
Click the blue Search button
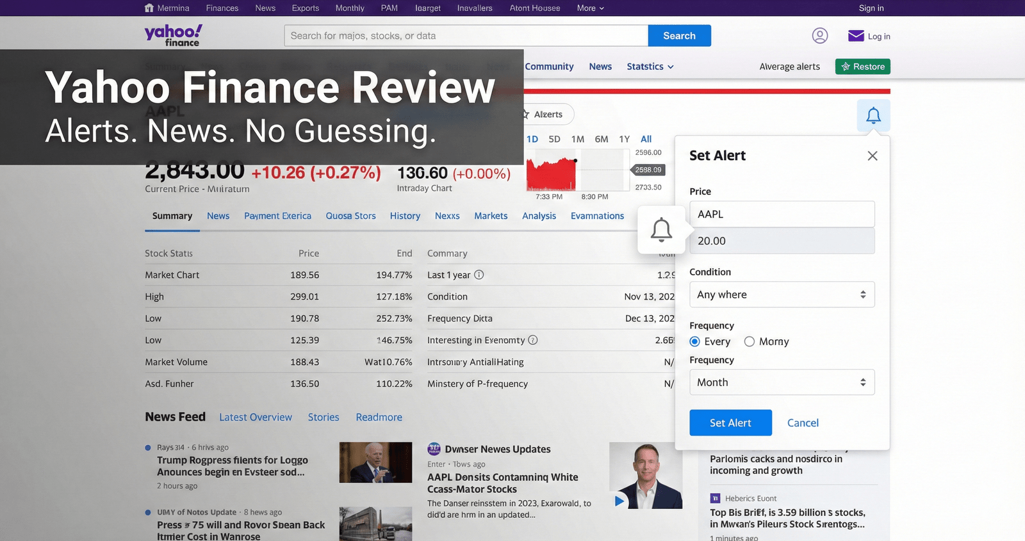(x=680, y=36)
